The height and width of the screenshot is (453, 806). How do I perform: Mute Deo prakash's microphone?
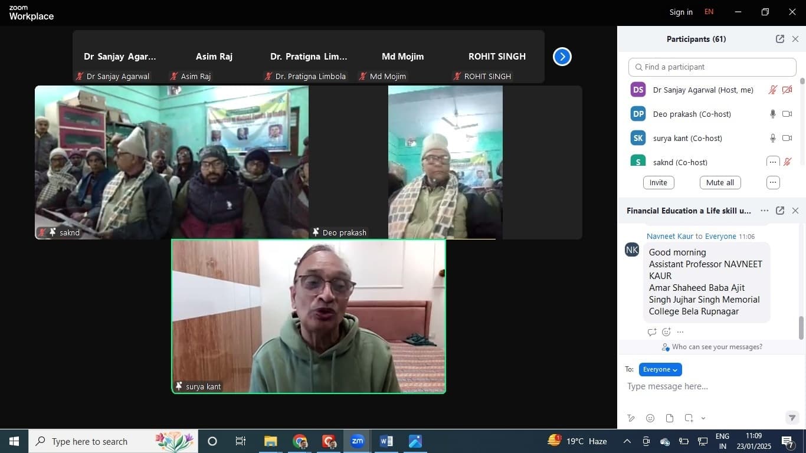click(x=772, y=114)
